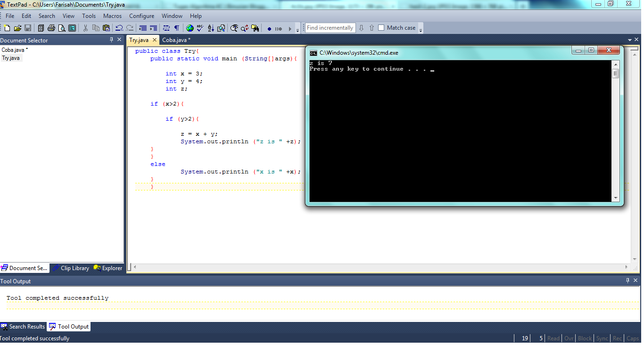Click the Save floppy disk icon

(x=28, y=28)
